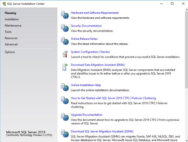188x142 pixels.
Task: Click the System Configuration Checker tools icon
Action: coord(65,54)
